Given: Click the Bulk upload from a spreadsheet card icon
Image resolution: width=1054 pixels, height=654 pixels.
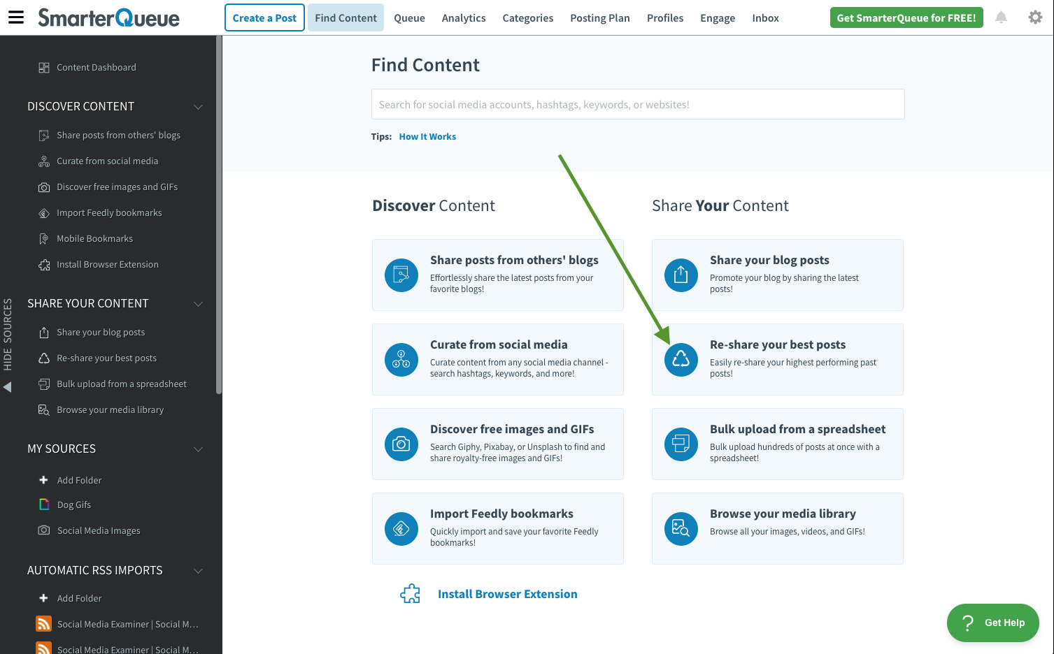Looking at the screenshot, I should coord(681,444).
